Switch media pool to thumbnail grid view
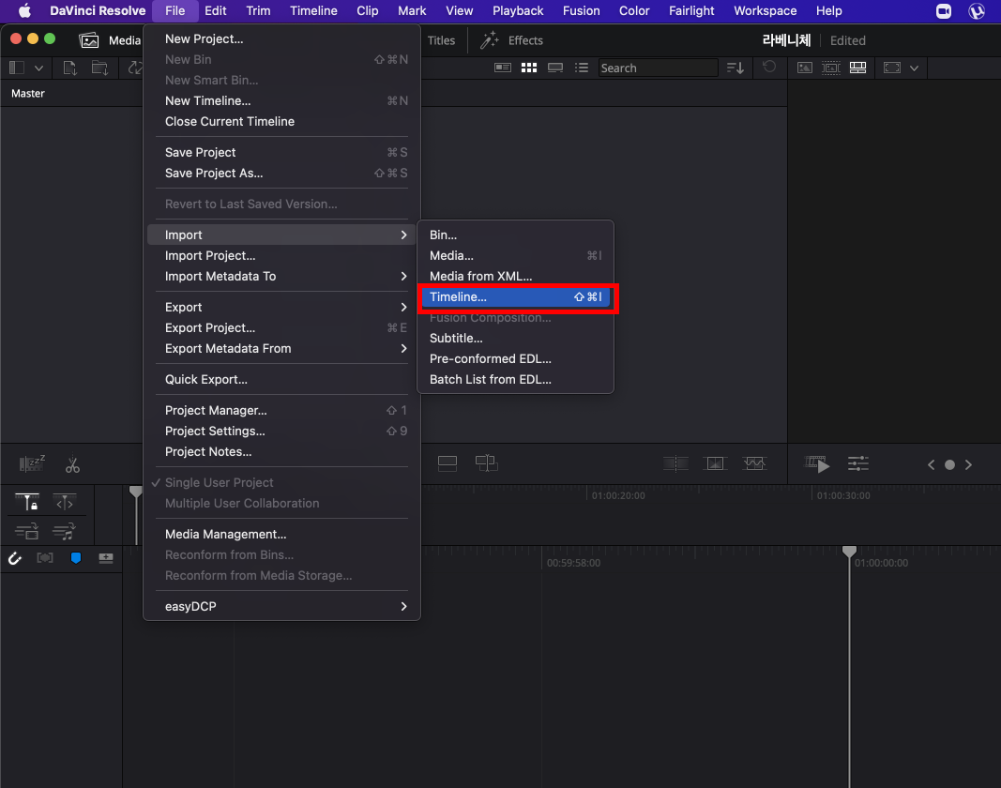 (x=529, y=68)
